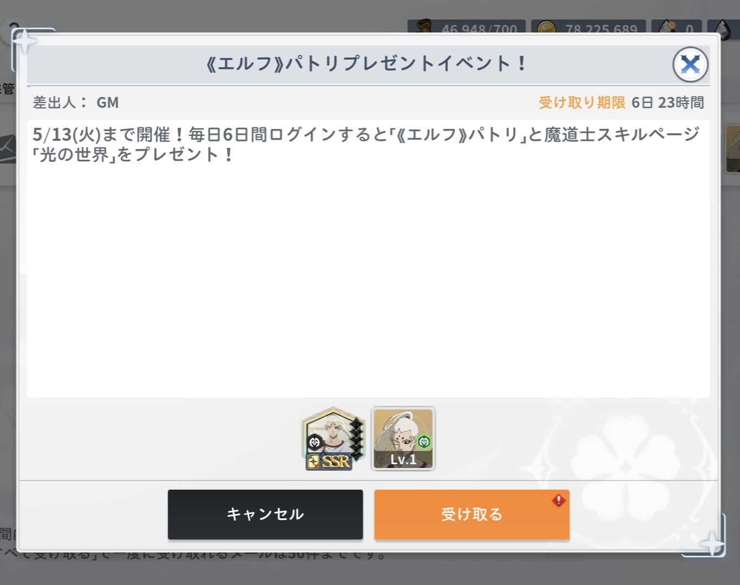Claim rewards with the 受け取る button
Screen dimensions: 740x585
click(471, 515)
